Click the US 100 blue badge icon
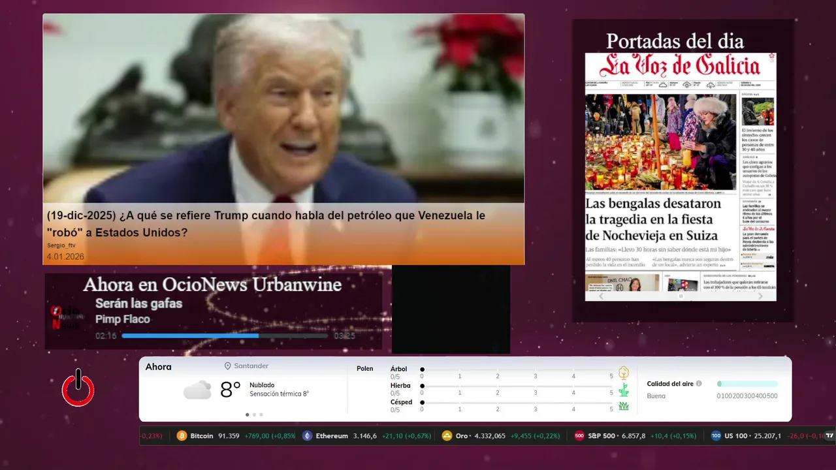Viewport: 836px width, 470px height. [716, 436]
